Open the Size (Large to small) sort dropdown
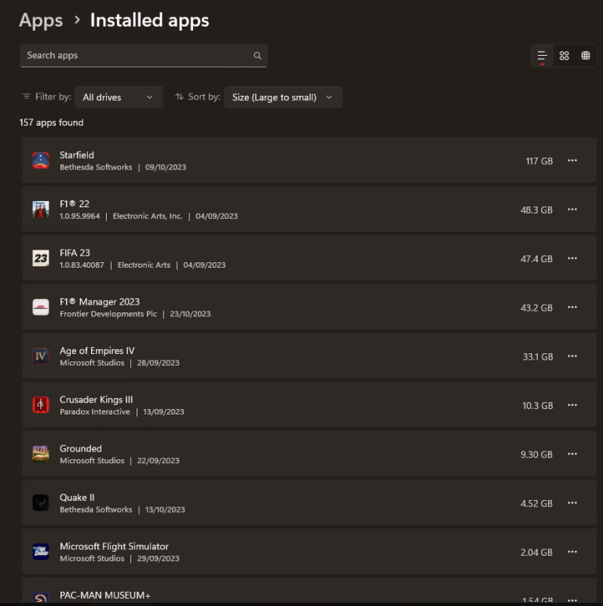 283,97
